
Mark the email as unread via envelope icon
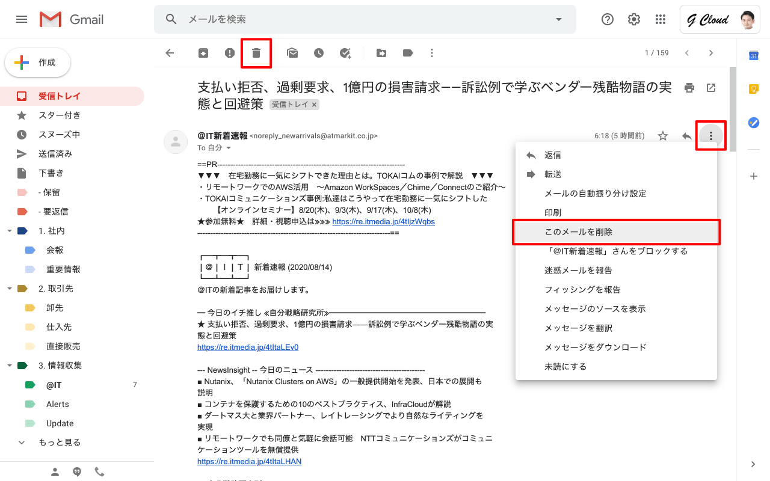[292, 53]
